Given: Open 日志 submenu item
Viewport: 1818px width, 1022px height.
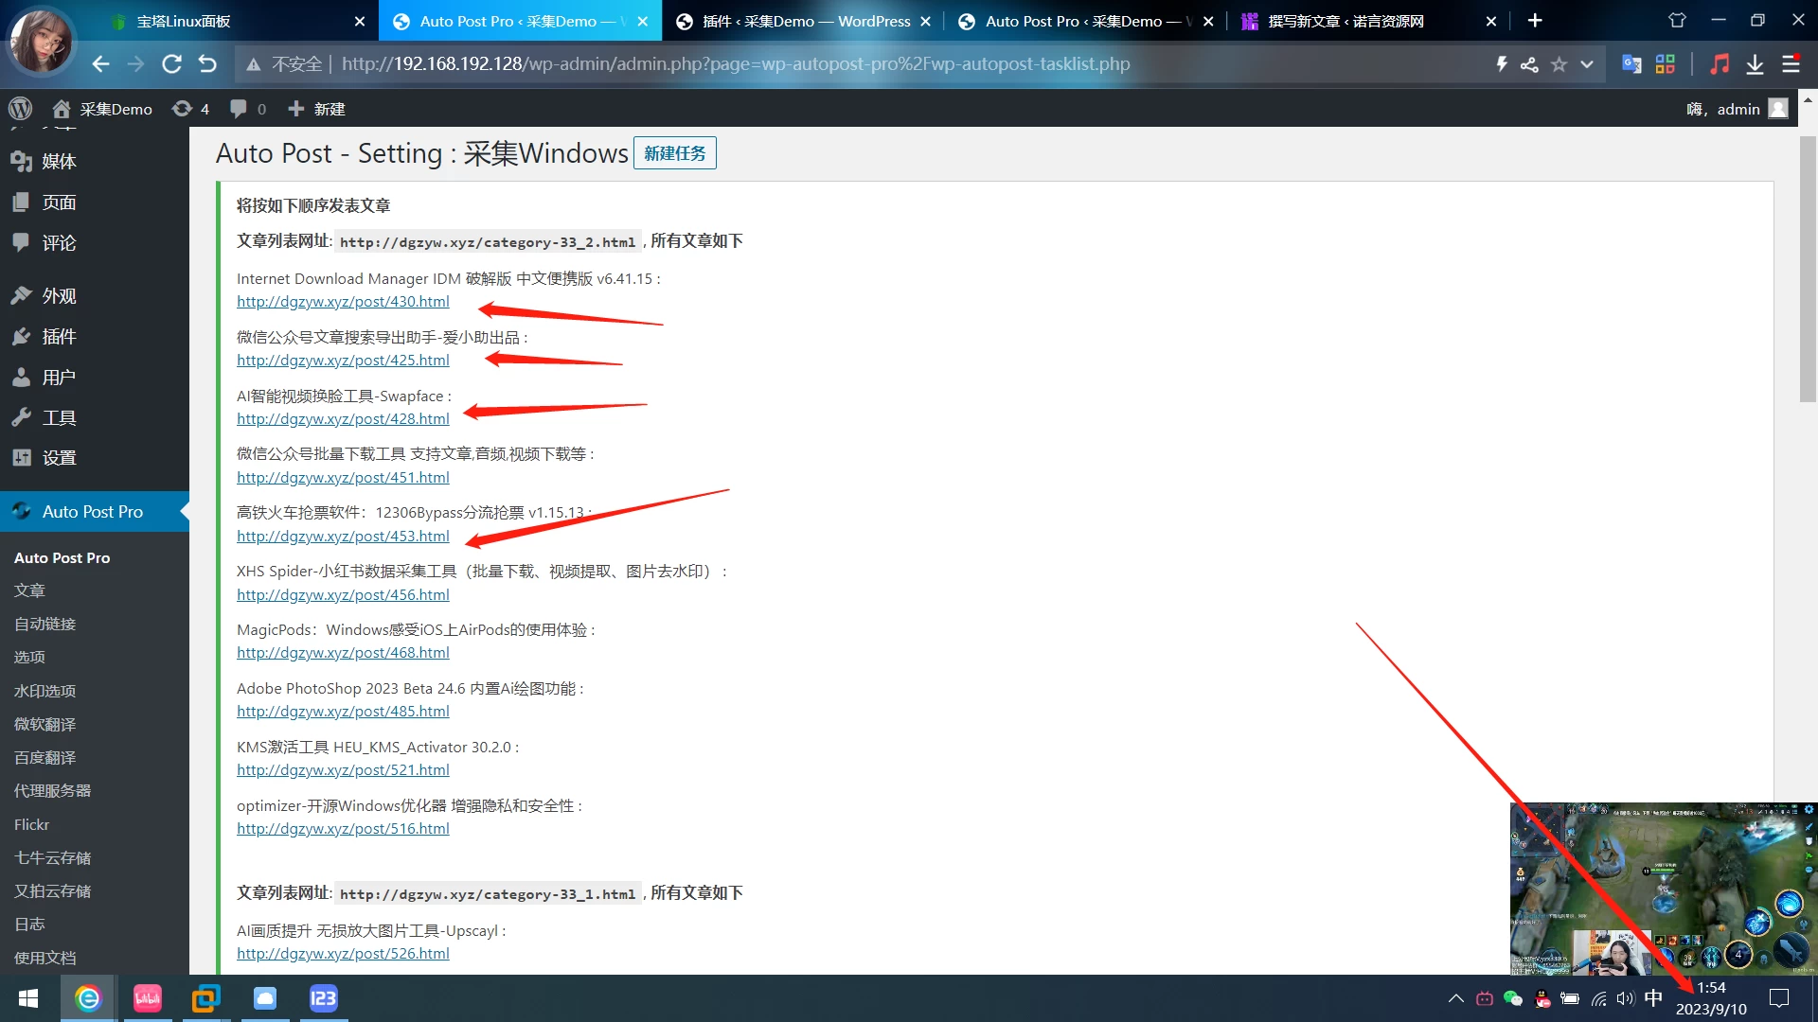Looking at the screenshot, I should tap(29, 925).
